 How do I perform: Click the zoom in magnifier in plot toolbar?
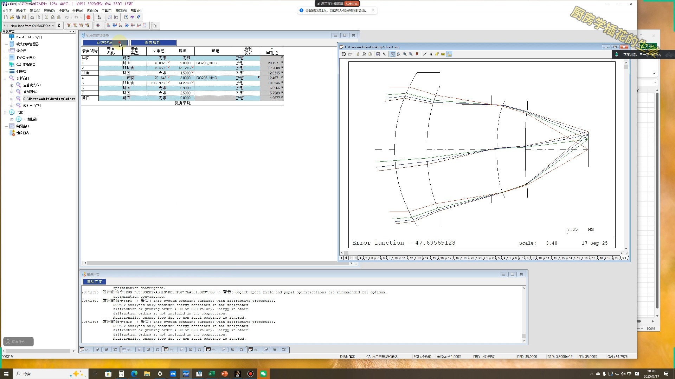point(405,54)
